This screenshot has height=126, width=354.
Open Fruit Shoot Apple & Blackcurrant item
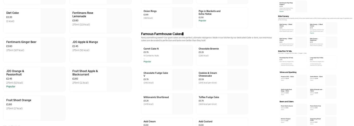[100, 79]
